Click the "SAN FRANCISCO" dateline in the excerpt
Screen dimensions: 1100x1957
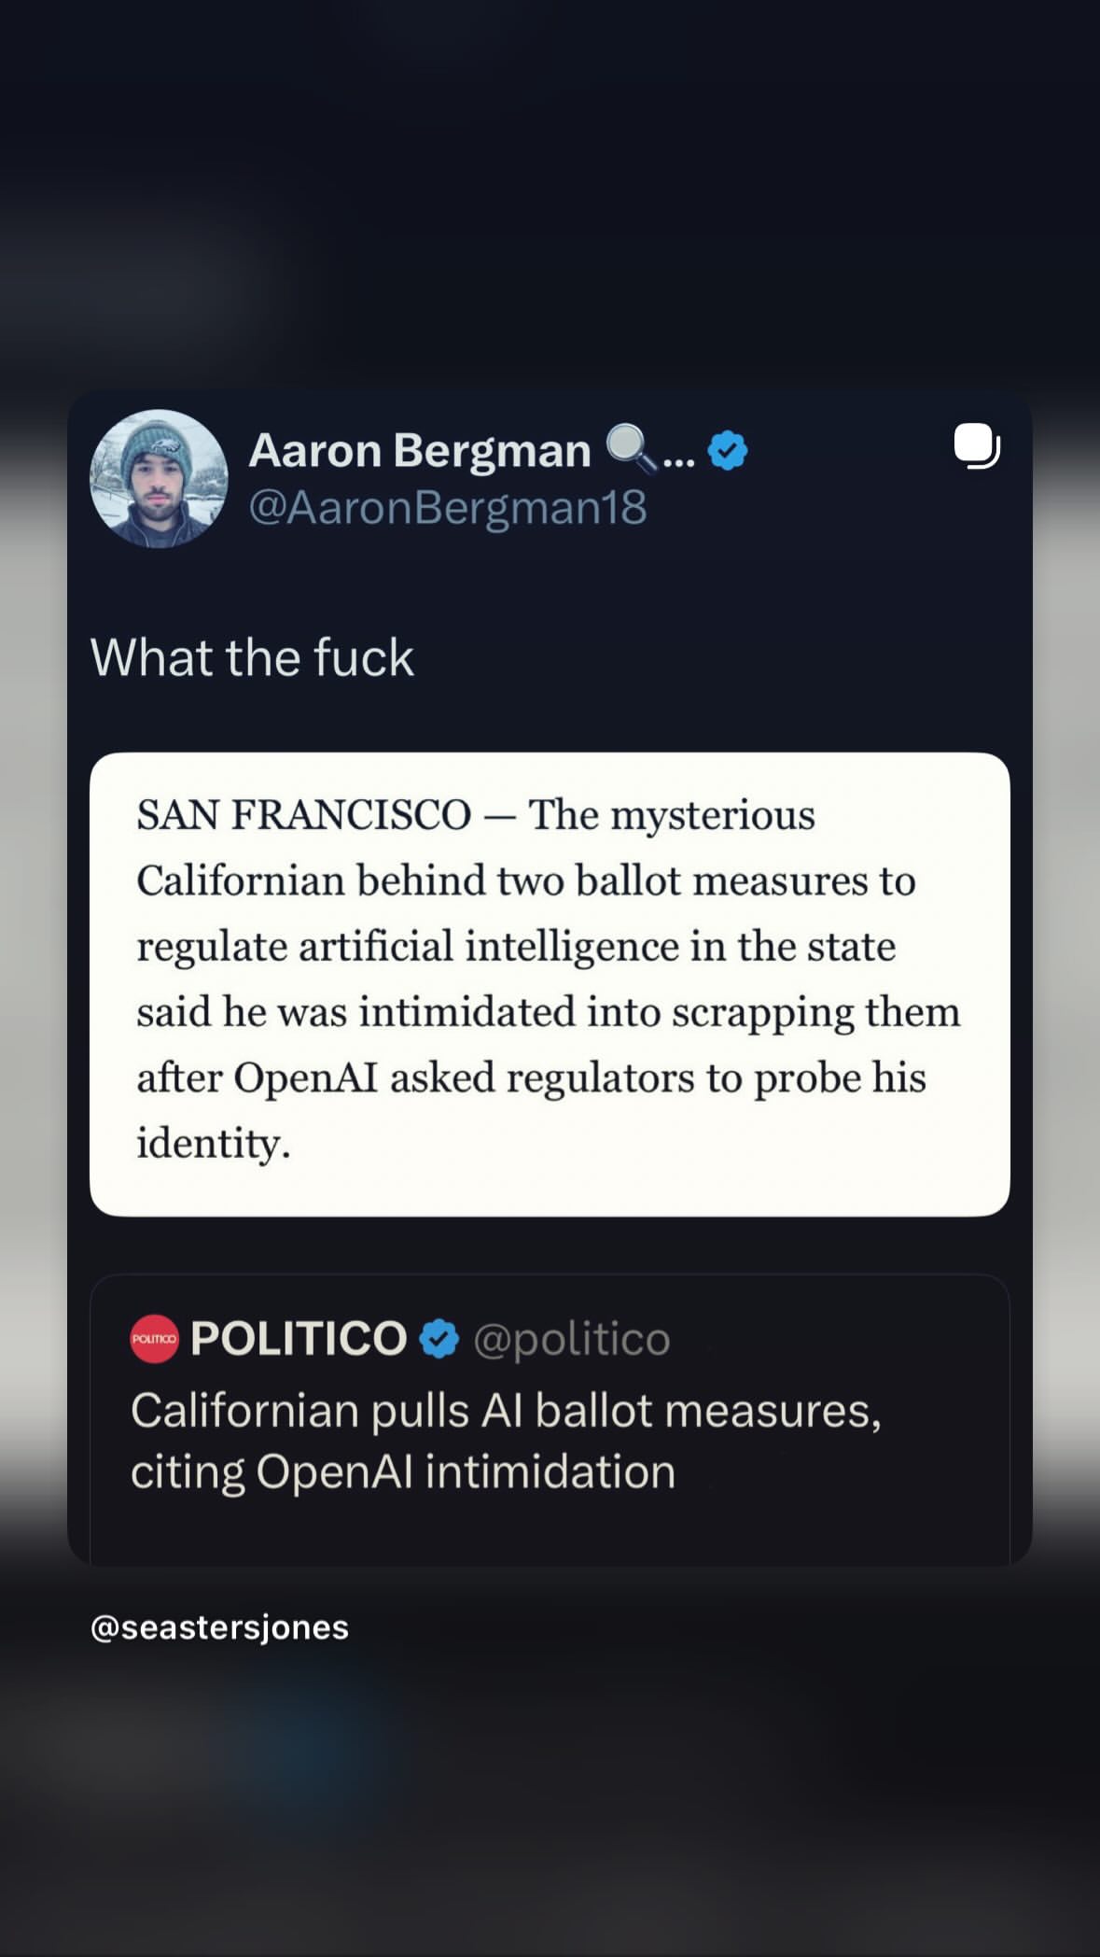[x=304, y=815]
